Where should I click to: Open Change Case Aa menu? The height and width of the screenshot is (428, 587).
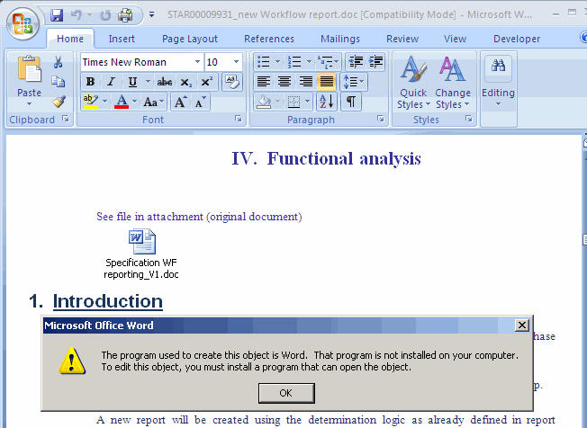pyautogui.click(x=153, y=102)
